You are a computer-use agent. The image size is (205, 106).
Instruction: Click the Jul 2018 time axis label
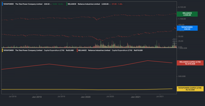(x=13, y=96)
